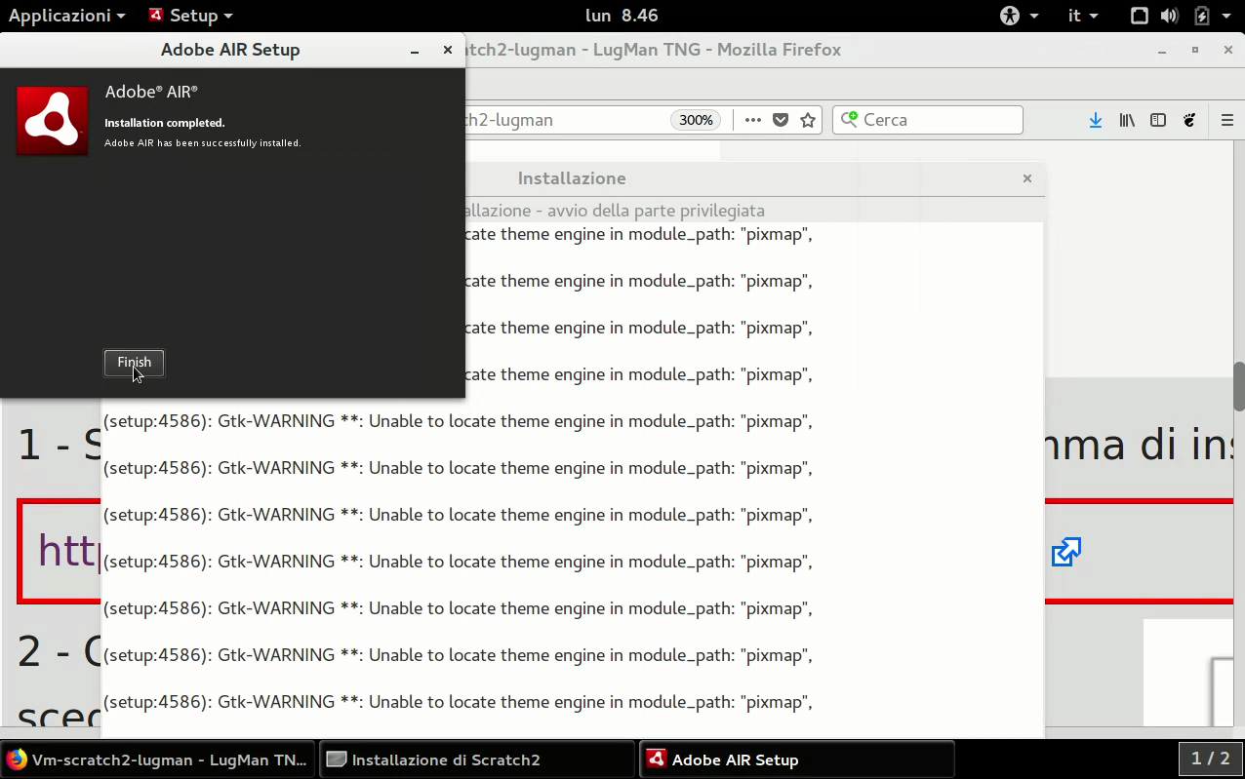This screenshot has height=779, width=1245.
Task: Save page to Pocket icon
Action: click(781, 120)
